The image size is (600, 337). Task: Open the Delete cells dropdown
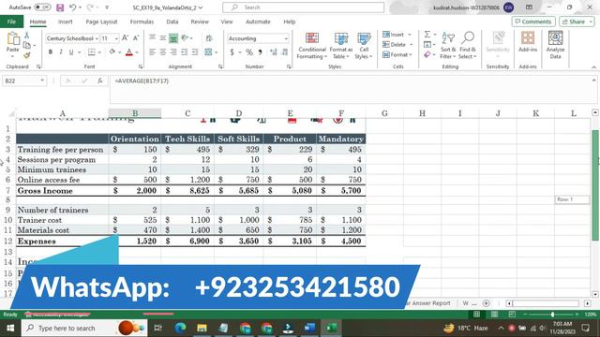click(x=412, y=45)
